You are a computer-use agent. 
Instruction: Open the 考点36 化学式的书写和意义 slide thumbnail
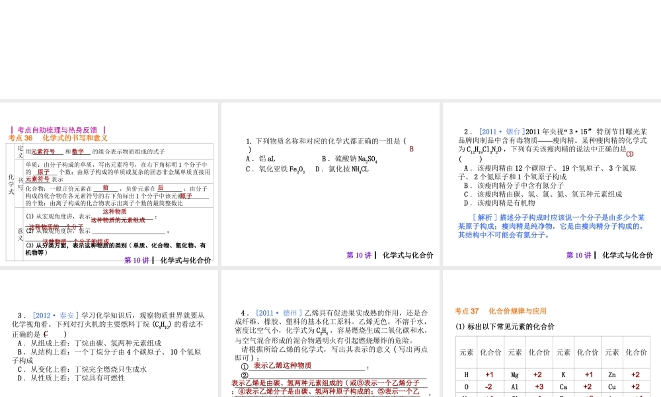[x=109, y=184]
